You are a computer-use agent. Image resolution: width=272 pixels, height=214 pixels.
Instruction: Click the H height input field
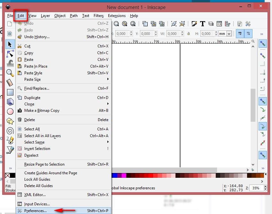pos(207,34)
